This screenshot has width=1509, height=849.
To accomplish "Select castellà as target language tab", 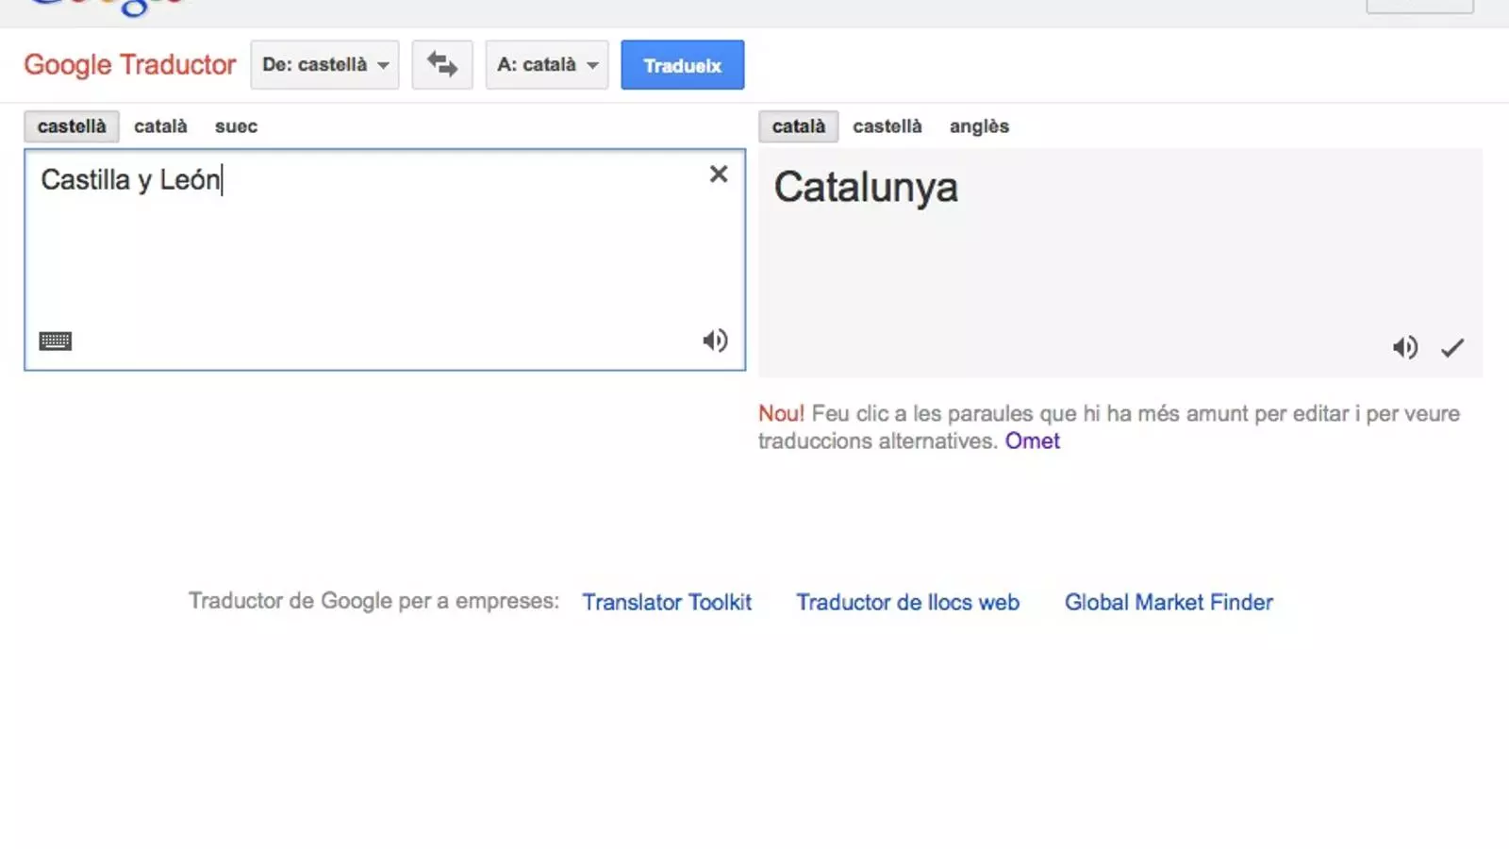I will pos(887,126).
